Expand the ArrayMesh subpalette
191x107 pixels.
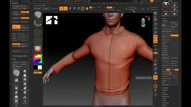click(165, 88)
